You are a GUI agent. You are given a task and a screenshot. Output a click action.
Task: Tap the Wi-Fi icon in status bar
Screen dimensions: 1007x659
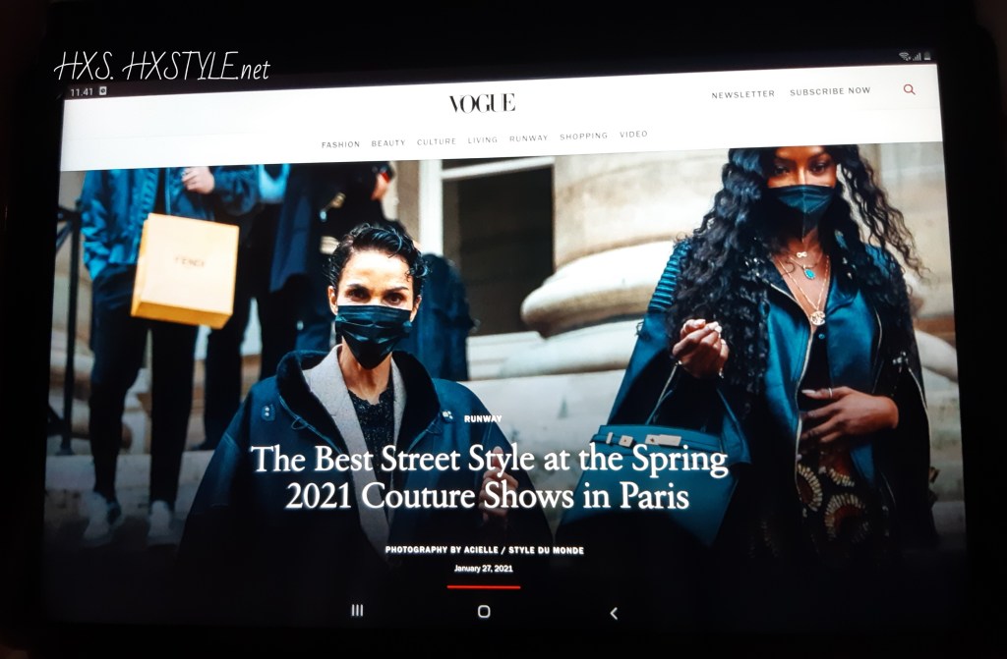pos(904,57)
